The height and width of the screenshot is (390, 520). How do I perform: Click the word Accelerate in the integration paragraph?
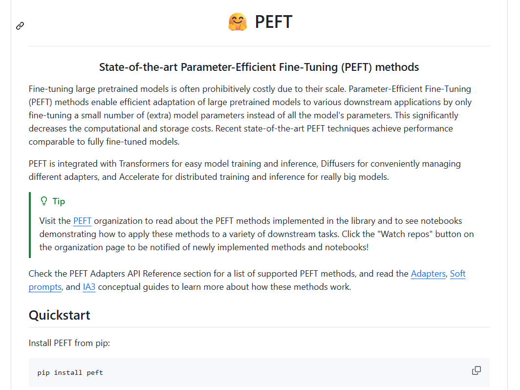[139, 177]
